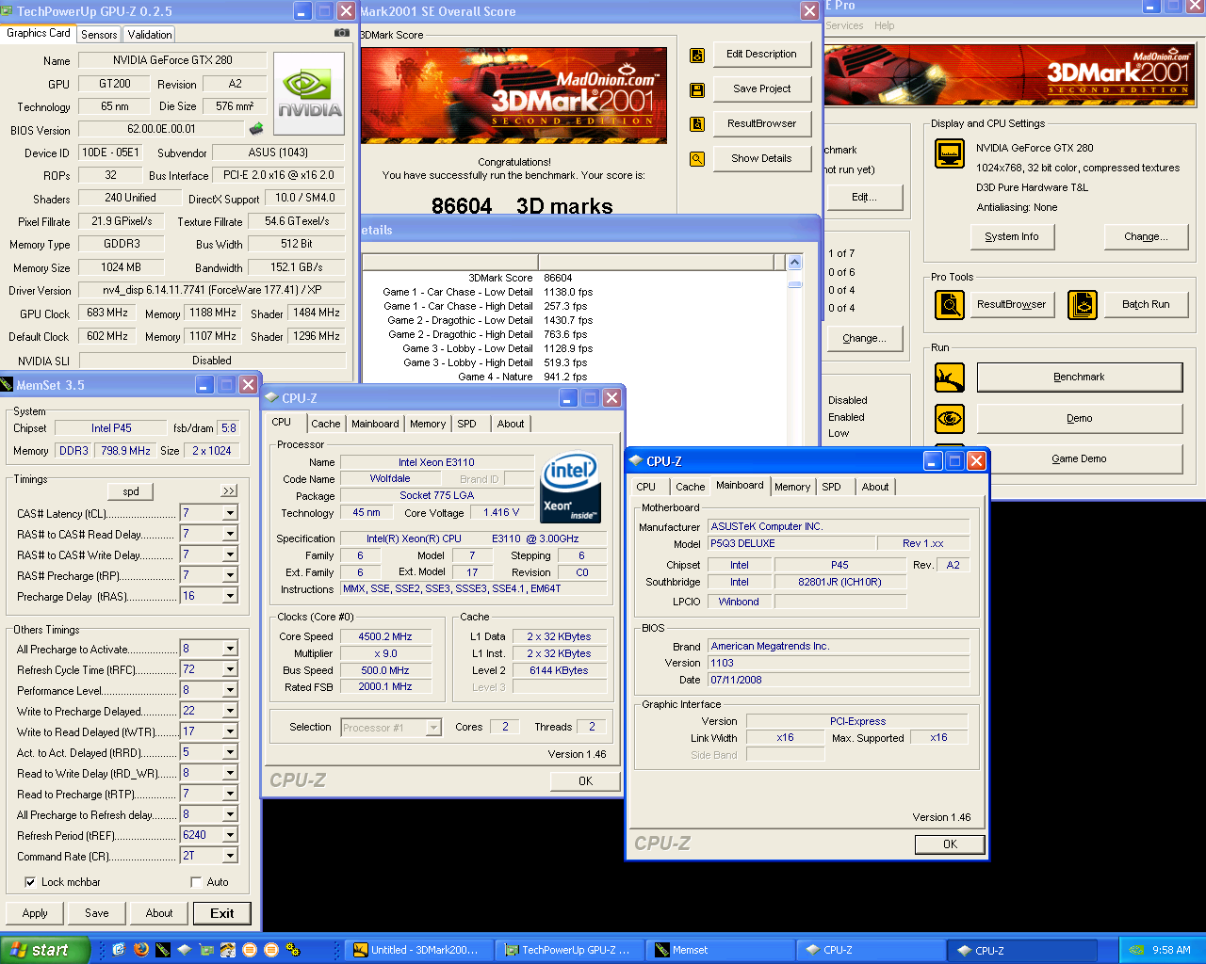The image size is (1206, 964).
Task: Open Firefox from the quick launch bar
Action: pyautogui.click(x=140, y=950)
